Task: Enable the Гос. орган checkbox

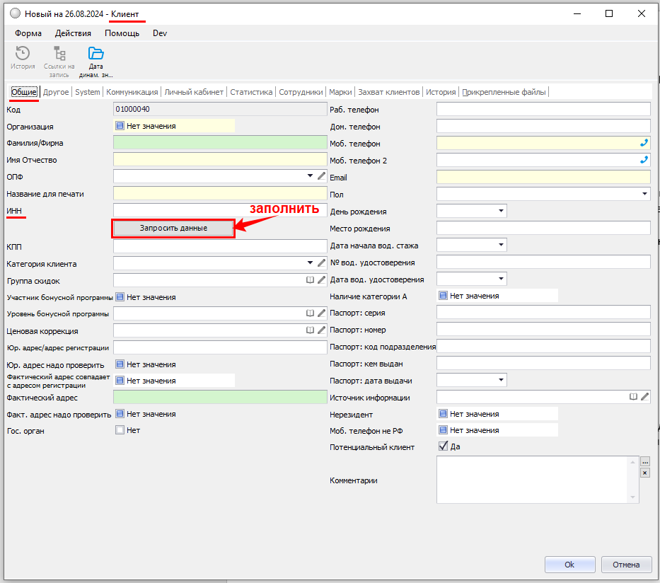Action: [x=120, y=430]
